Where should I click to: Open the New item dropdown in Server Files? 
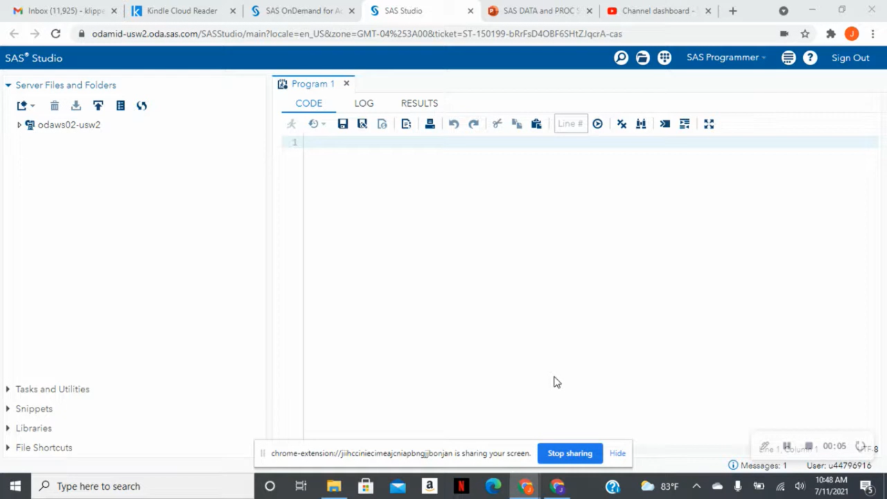click(26, 105)
